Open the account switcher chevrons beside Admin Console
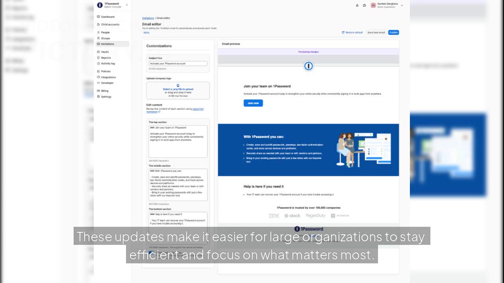 tap(127, 5)
